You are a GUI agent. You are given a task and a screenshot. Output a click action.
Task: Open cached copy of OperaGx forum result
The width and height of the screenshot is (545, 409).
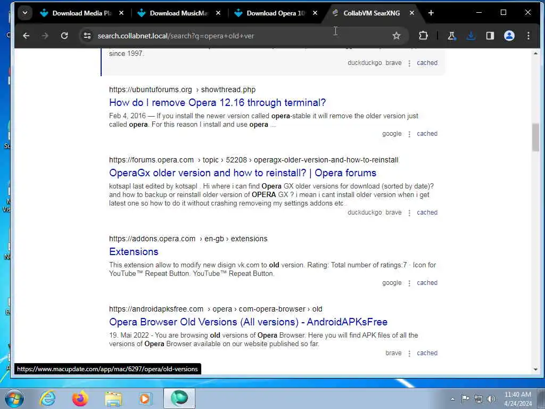tap(427, 212)
